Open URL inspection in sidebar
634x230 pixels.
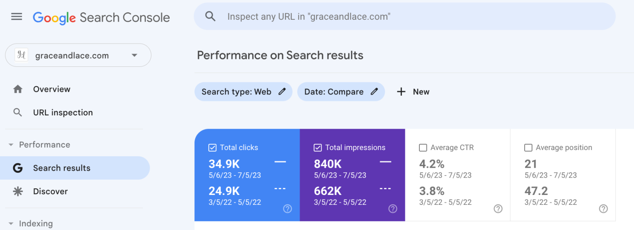63,113
